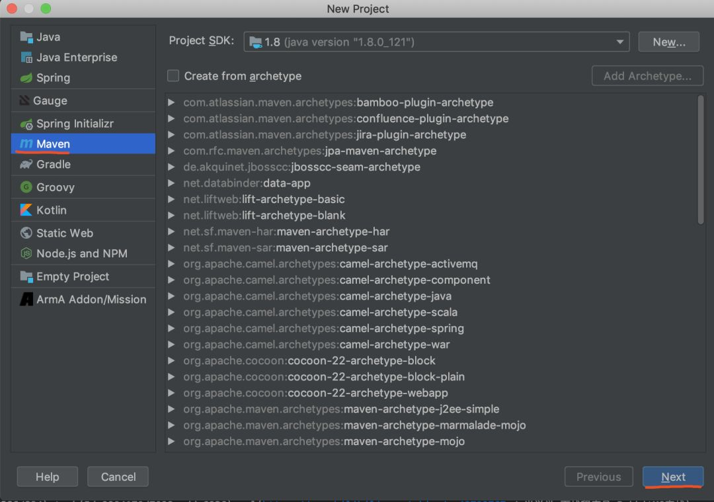Select Java Enterprise project type label
Viewport: 714px width, 502px height.
coord(77,58)
